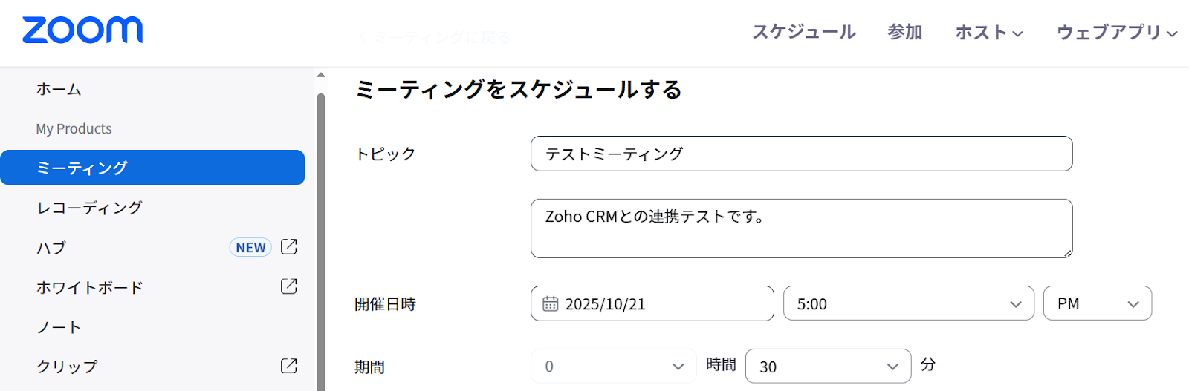Click the NEW badge next to ハブ
The height and width of the screenshot is (391, 1189).
[250, 248]
